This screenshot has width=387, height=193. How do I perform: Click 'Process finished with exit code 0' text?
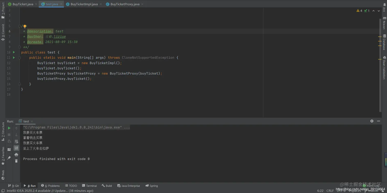pos(56,159)
